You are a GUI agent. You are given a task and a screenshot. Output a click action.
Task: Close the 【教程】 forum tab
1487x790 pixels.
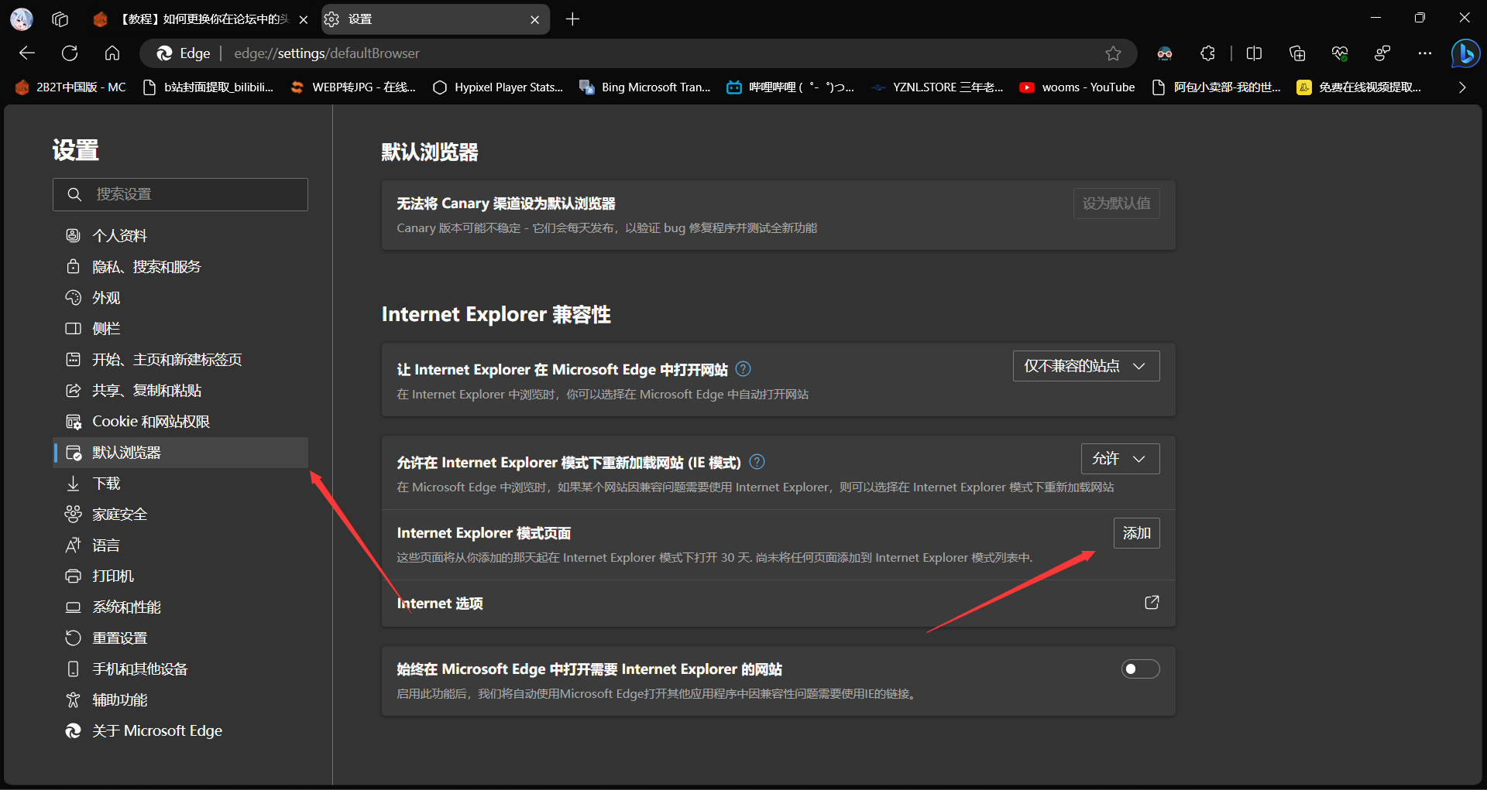point(304,19)
